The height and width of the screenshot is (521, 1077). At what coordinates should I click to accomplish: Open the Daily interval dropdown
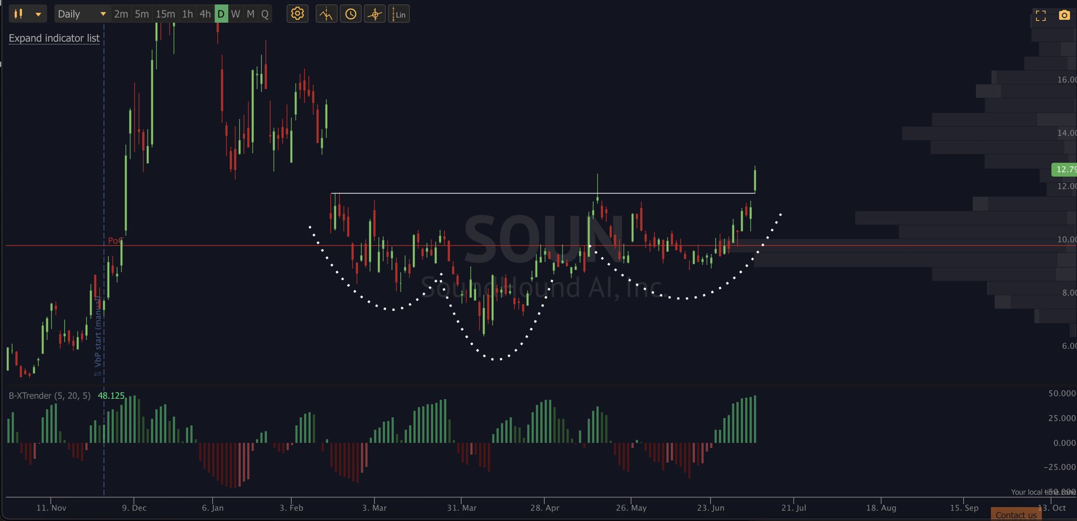82,14
